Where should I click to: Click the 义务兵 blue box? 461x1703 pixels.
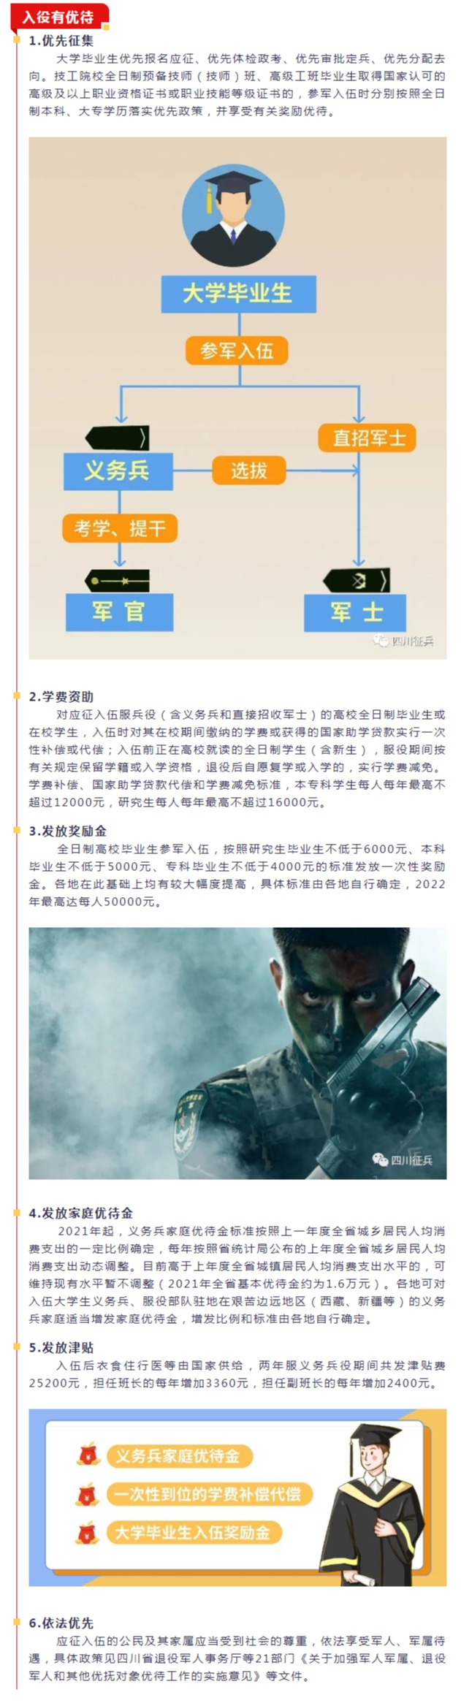point(118,470)
